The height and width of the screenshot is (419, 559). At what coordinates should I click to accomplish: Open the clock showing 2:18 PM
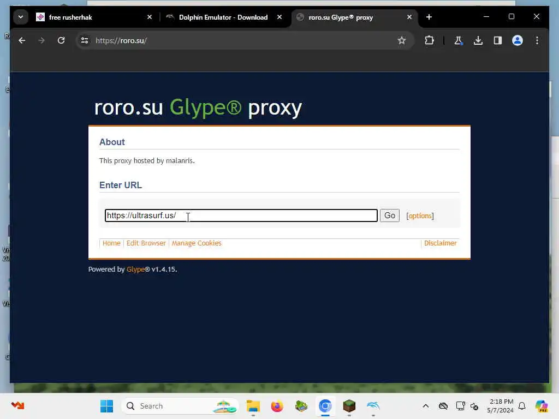pyautogui.click(x=501, y=406)
